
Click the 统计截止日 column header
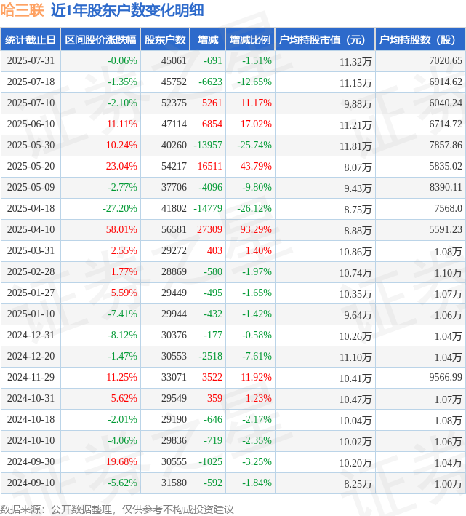31,40
